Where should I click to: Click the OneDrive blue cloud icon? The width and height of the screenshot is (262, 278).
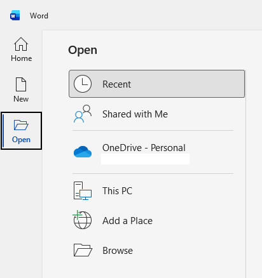[83, 152]
